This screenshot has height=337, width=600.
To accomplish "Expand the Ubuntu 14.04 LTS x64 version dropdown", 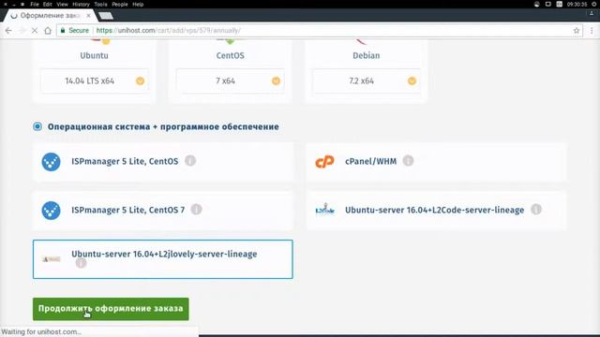I will coord(95,81).
